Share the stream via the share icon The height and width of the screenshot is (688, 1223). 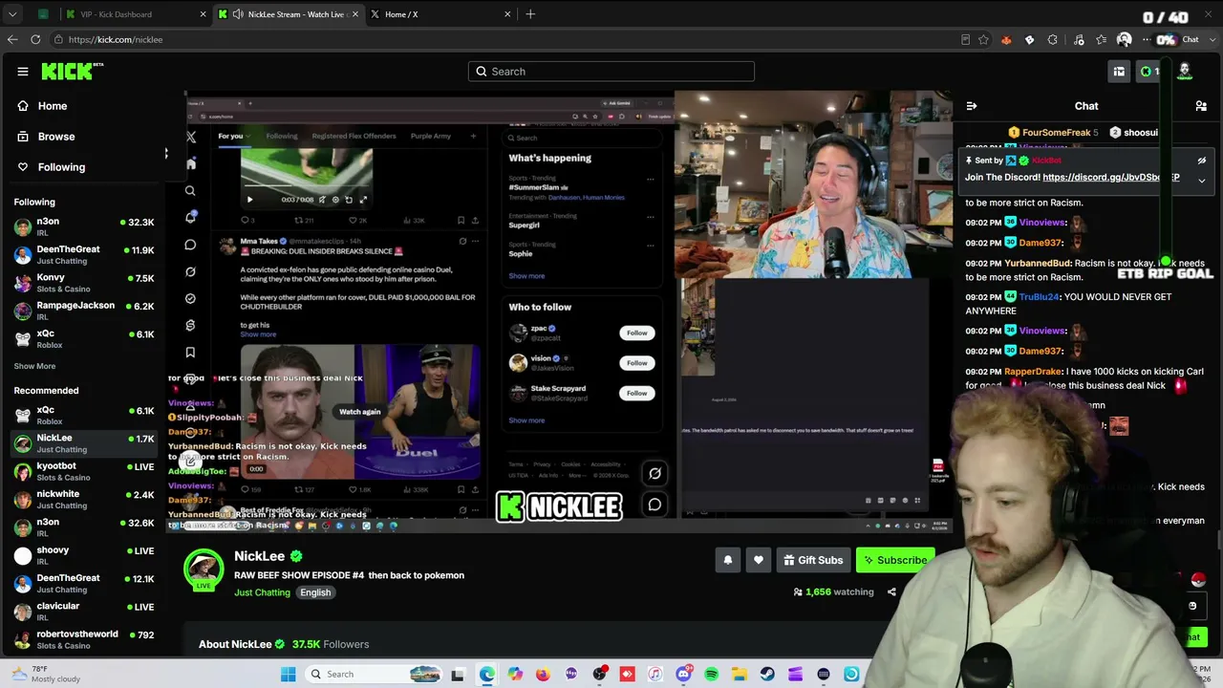(891, 592)
